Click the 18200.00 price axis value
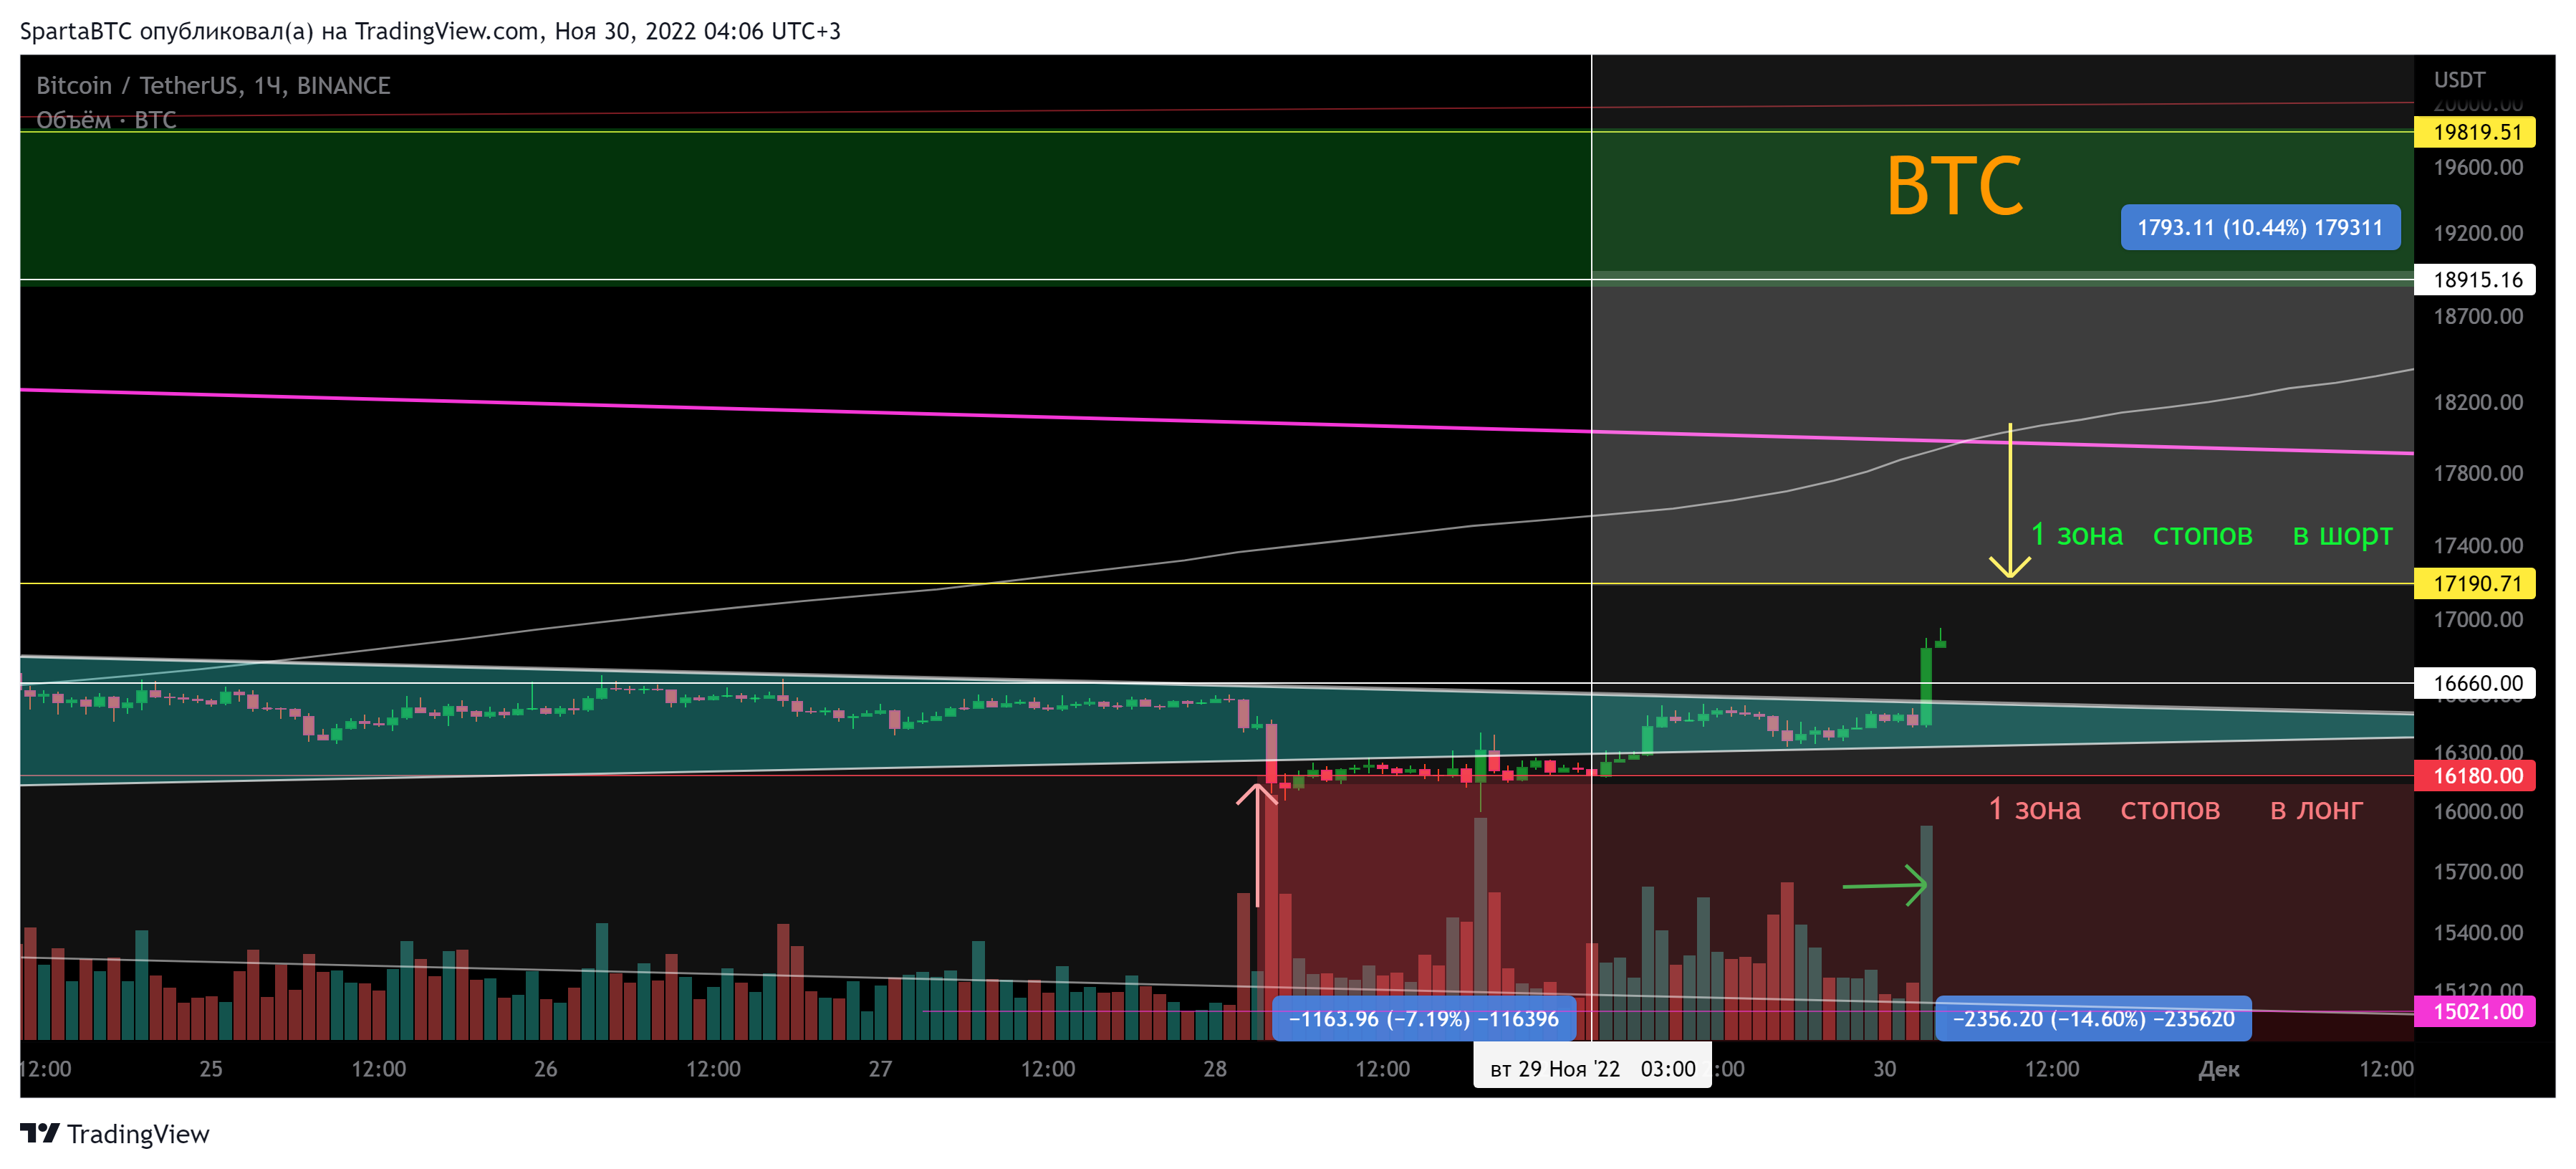The height and width of the screenshot is (1169, 2576). tap(2477, 402)
